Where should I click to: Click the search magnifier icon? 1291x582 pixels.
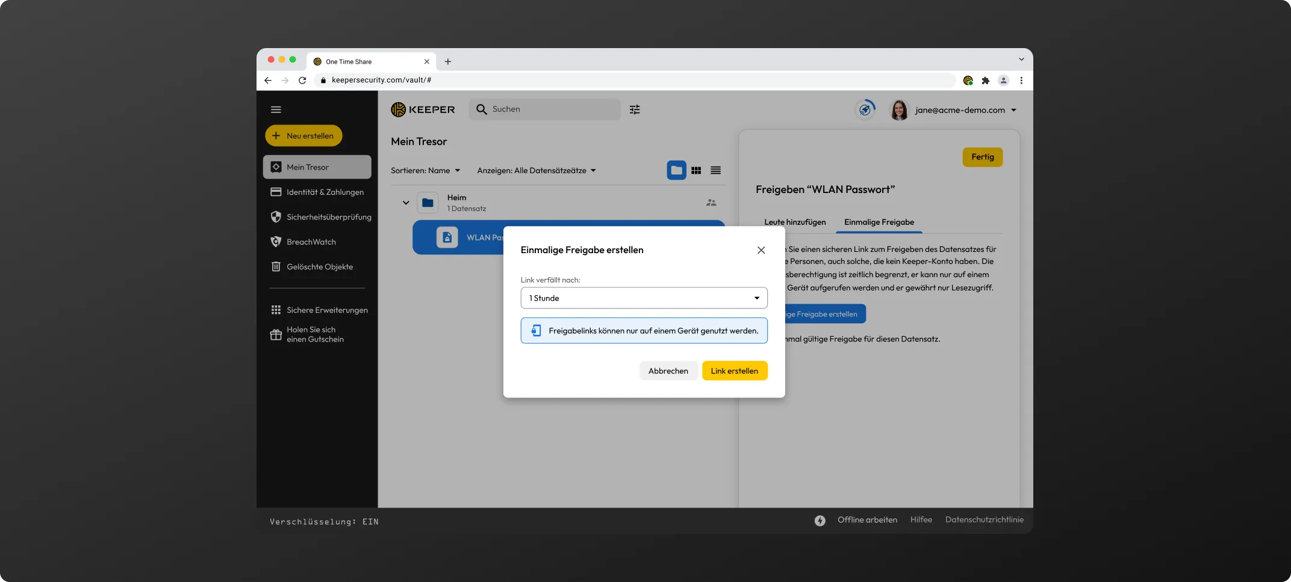481,109
